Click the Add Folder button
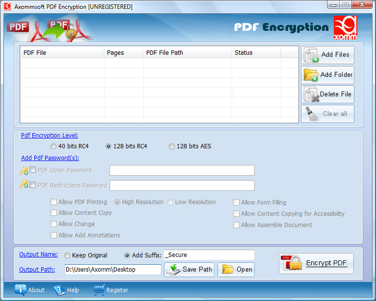This screenshot has width=376, height=301. coord(327,75)
